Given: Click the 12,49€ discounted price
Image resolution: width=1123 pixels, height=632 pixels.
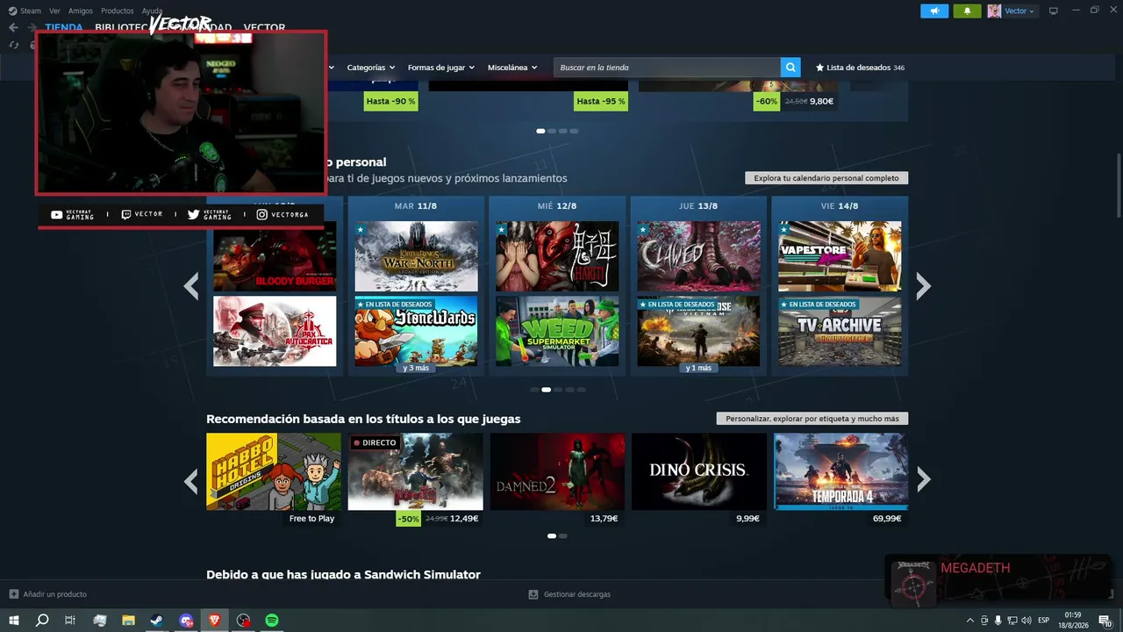Looking at the screenshot, I should [x=464, y=519].
